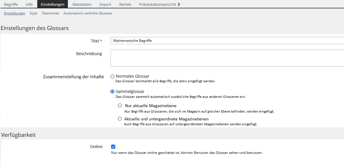Select the Einstellungen main tab
The height and width of the screenshot is (166, 344).
[53, 4]
